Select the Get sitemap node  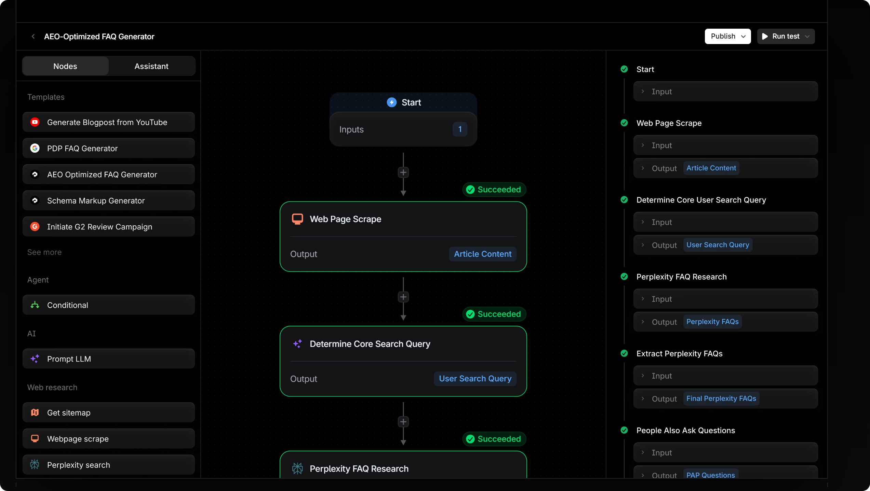point(109,412)
